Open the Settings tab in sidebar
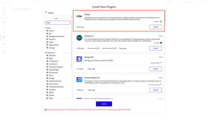Image resolution: width=208 pixels, height=120 pixels. (4, 45)
